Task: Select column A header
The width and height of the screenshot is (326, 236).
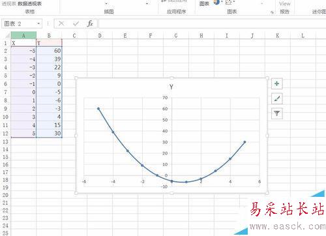Action: coord(23,35)
